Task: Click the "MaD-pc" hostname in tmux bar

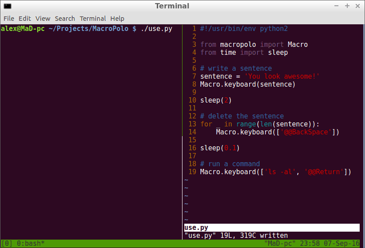Action: pos(280,244)
